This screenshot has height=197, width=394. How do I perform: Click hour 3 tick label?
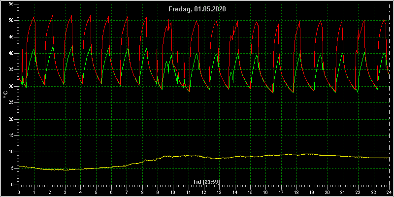[x=65, y=193]
